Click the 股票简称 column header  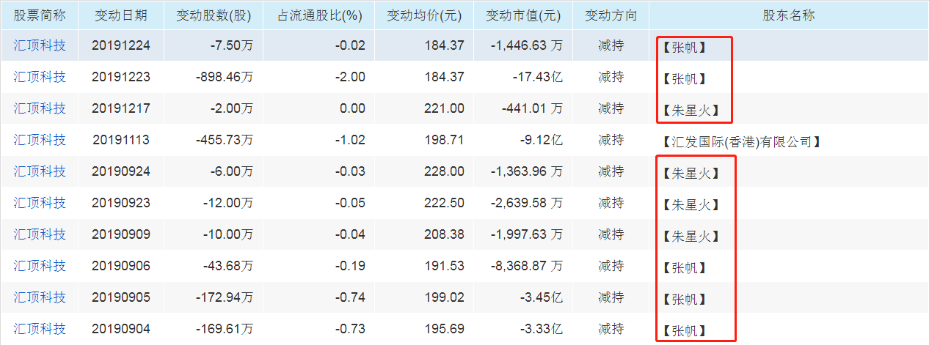40,15
